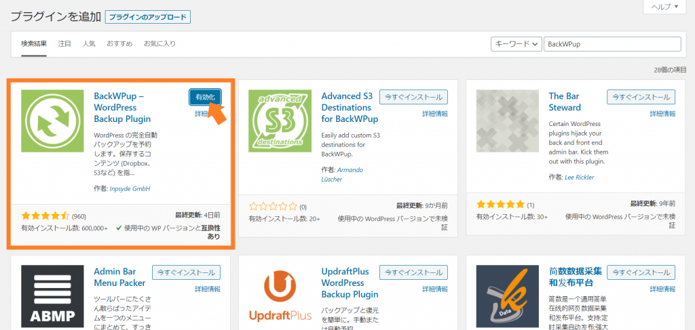Open 詳細情報 for UpdraftPlus
The width and height of the screenshot is (695, 330).
click(435, 289)
